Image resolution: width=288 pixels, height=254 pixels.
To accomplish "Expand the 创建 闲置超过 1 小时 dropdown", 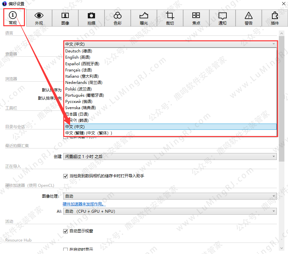I will coord(170,157).
